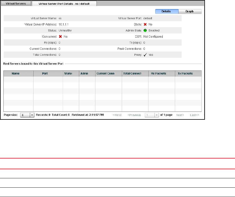
Task: Click the green Admin State Enabled icon
Action: [x=145, y=31]
